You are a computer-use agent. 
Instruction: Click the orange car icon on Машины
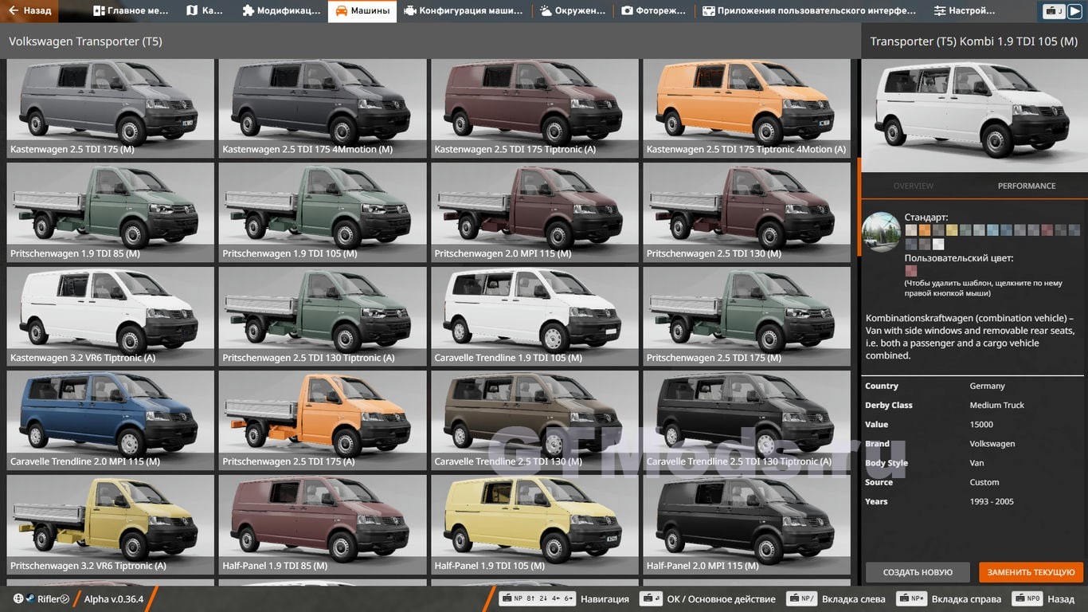(341, 11)
